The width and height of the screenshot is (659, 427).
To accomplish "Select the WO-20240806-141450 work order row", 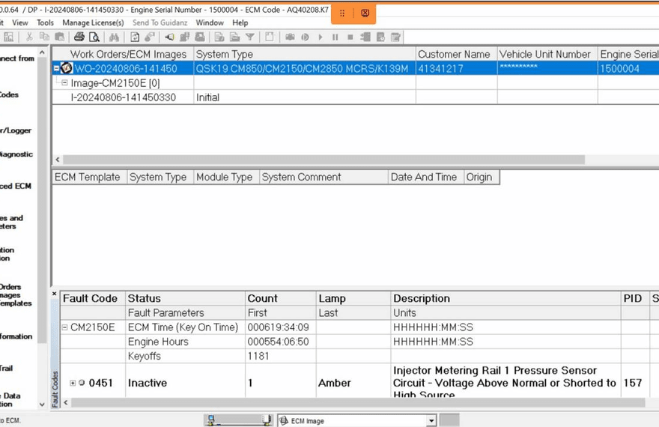I will [x=355, y=68].
